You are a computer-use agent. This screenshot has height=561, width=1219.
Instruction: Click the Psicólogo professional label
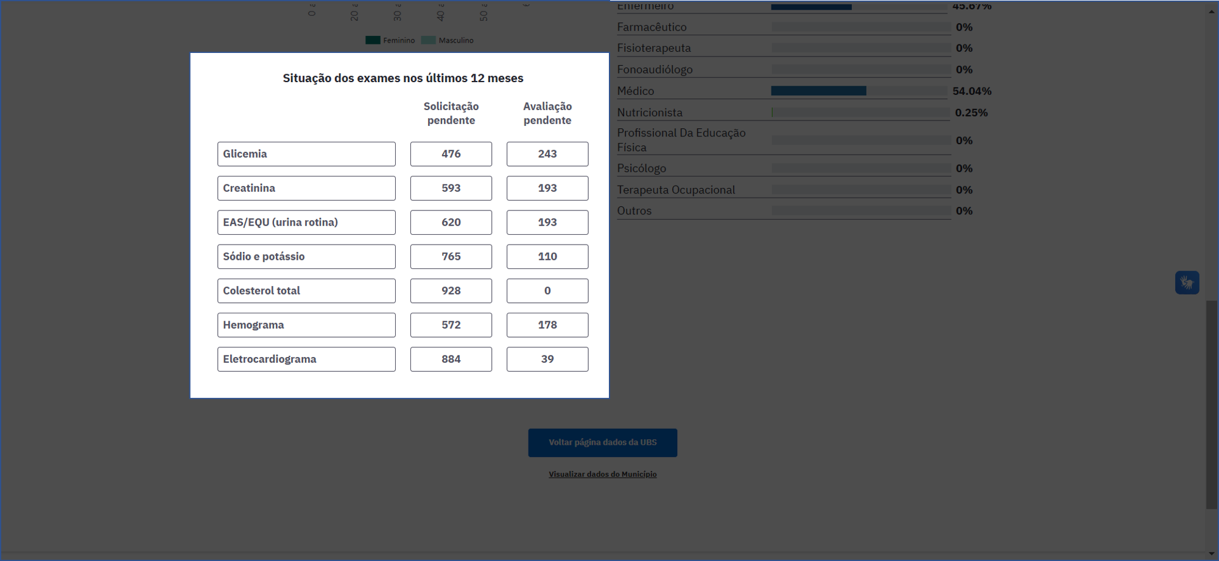click(642, 168)
